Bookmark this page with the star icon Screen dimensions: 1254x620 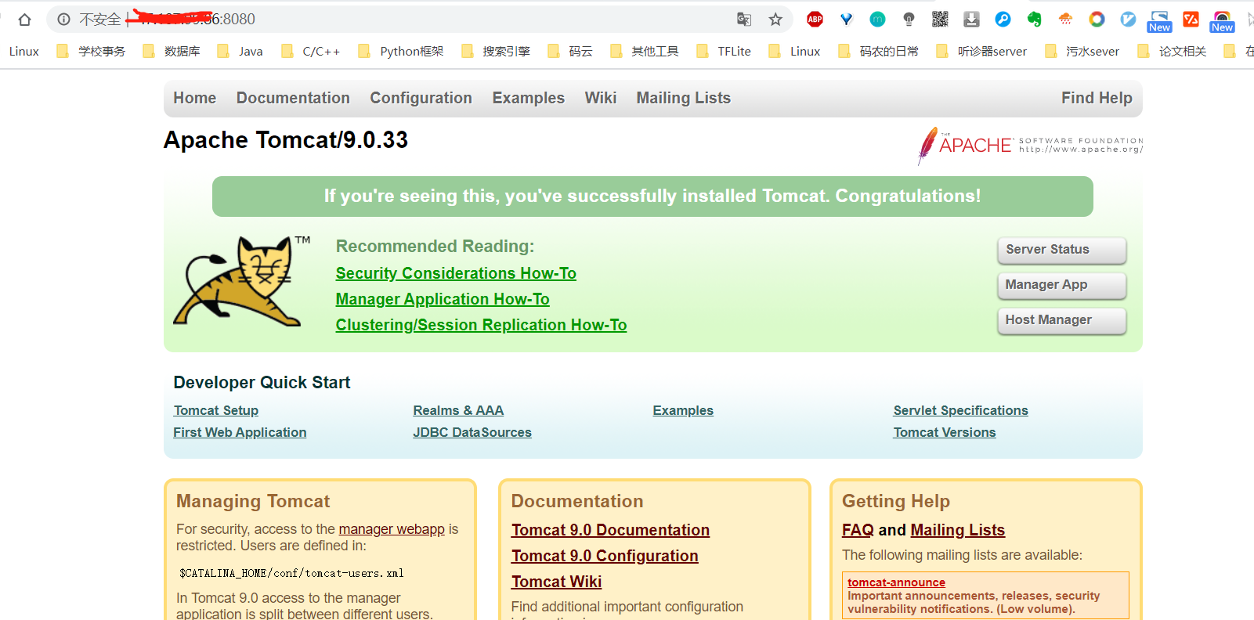[x=775, y=20]
